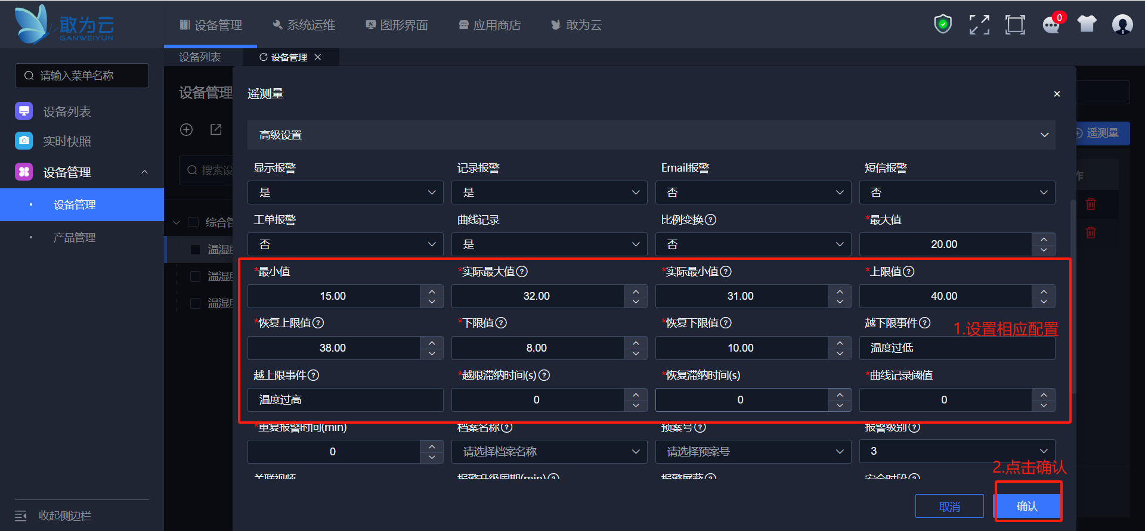The image size is (1145, 531).
Task: Increase 最大值 with the up stepper arrow
Action: pos(1044,239)
